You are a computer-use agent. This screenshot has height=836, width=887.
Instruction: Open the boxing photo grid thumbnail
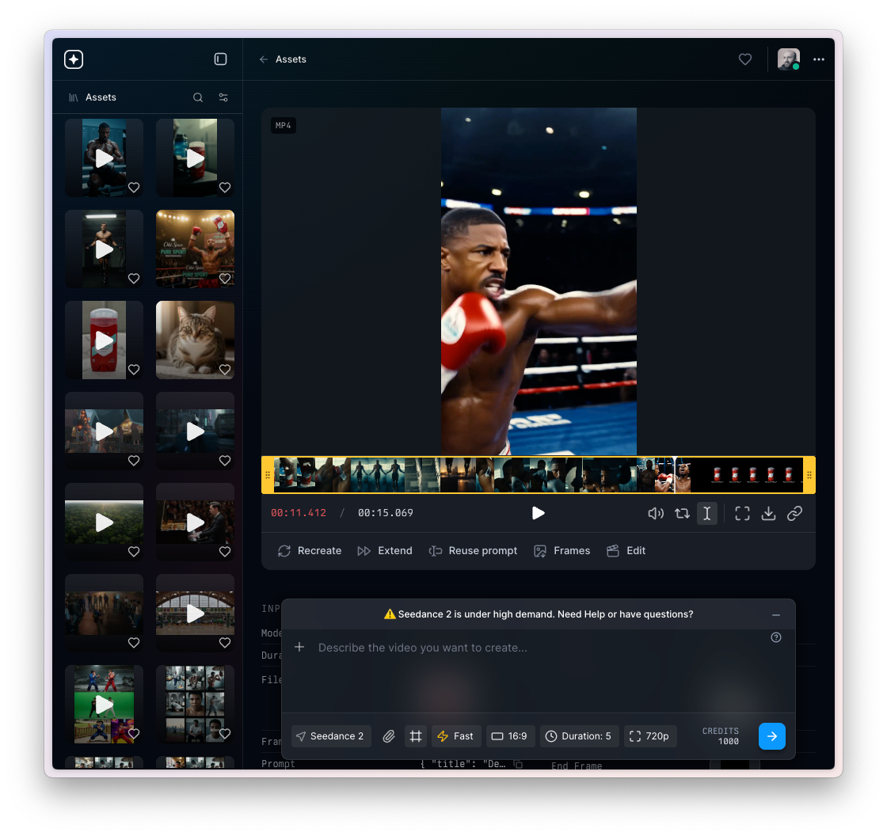pyautogui.click(x=195, y=705)
